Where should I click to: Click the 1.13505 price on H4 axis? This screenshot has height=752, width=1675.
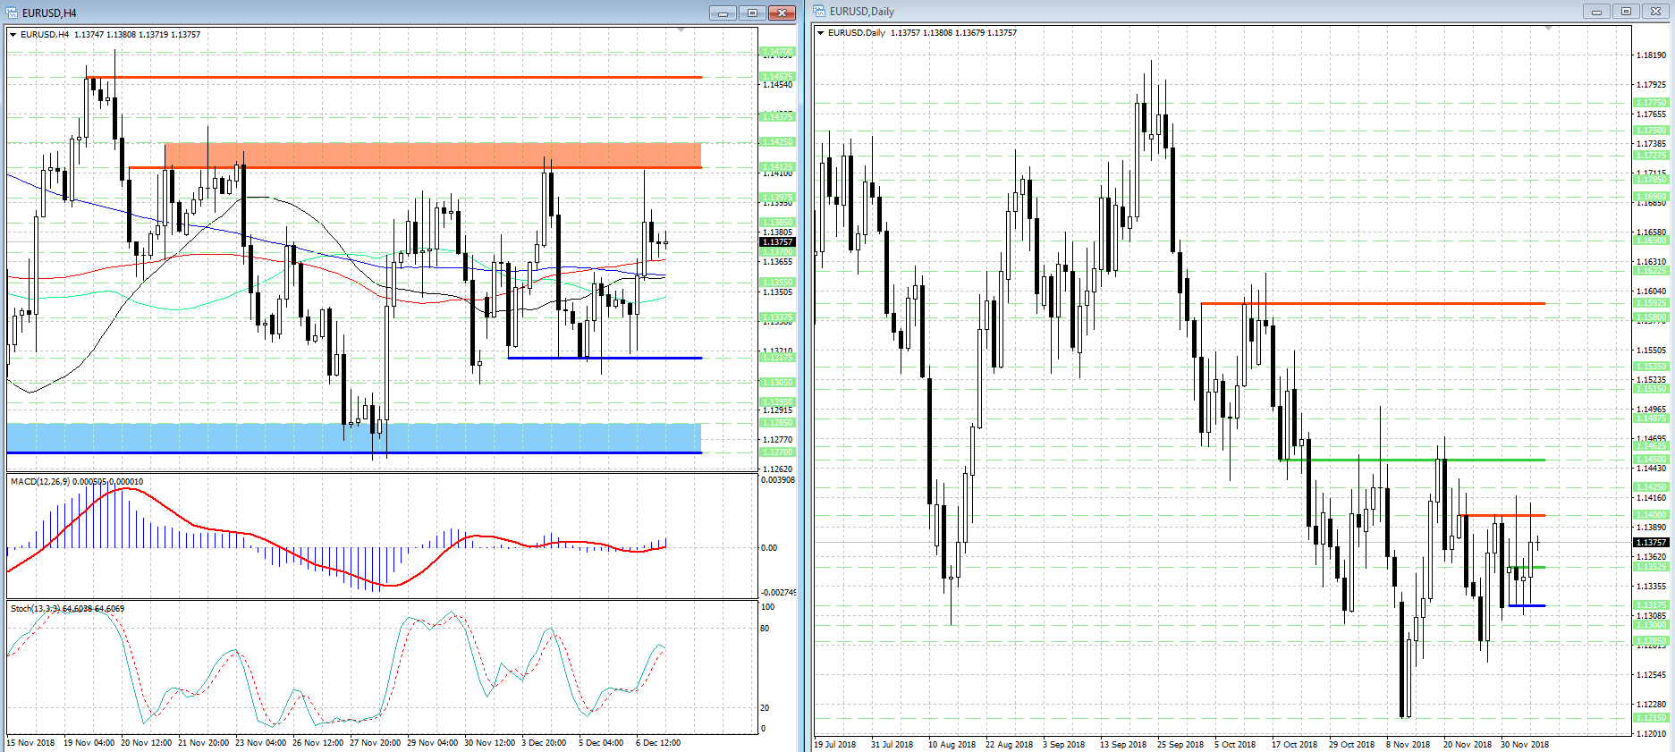point(778,292)
